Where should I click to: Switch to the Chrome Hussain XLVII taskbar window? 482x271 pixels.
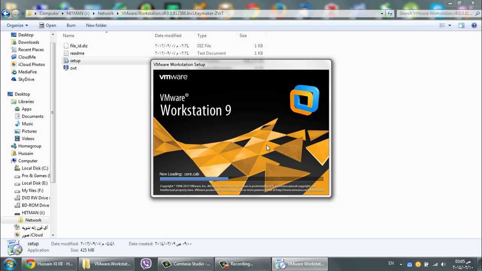pyautogui.click(x=49, y=264)
